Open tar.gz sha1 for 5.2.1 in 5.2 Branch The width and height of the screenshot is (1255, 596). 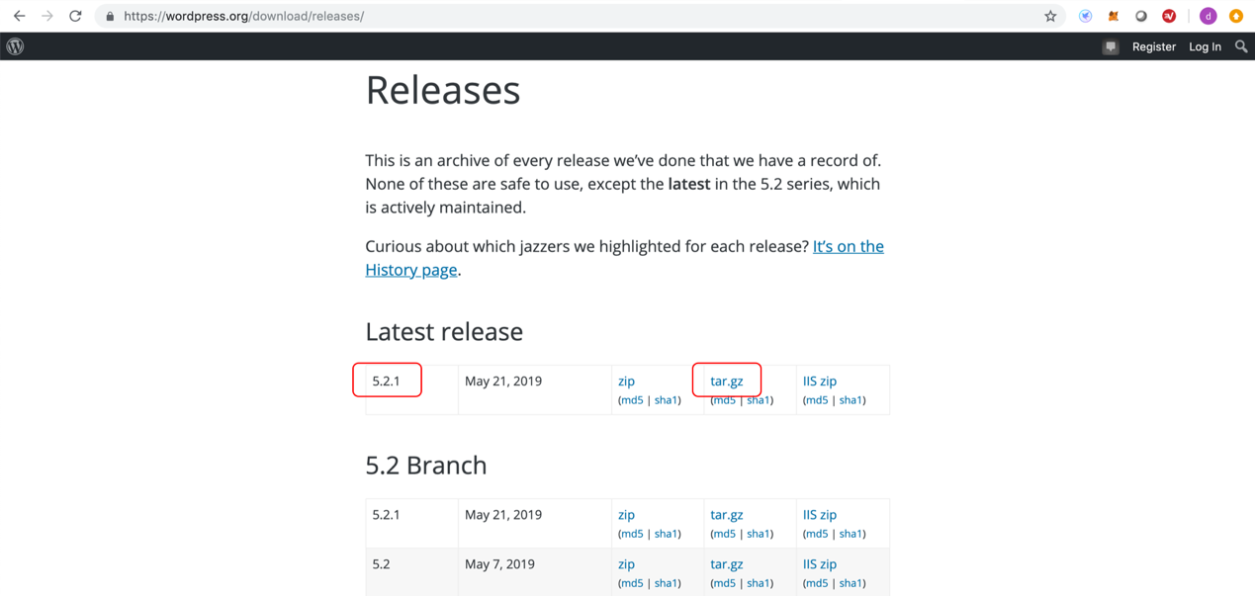[759, 534]
